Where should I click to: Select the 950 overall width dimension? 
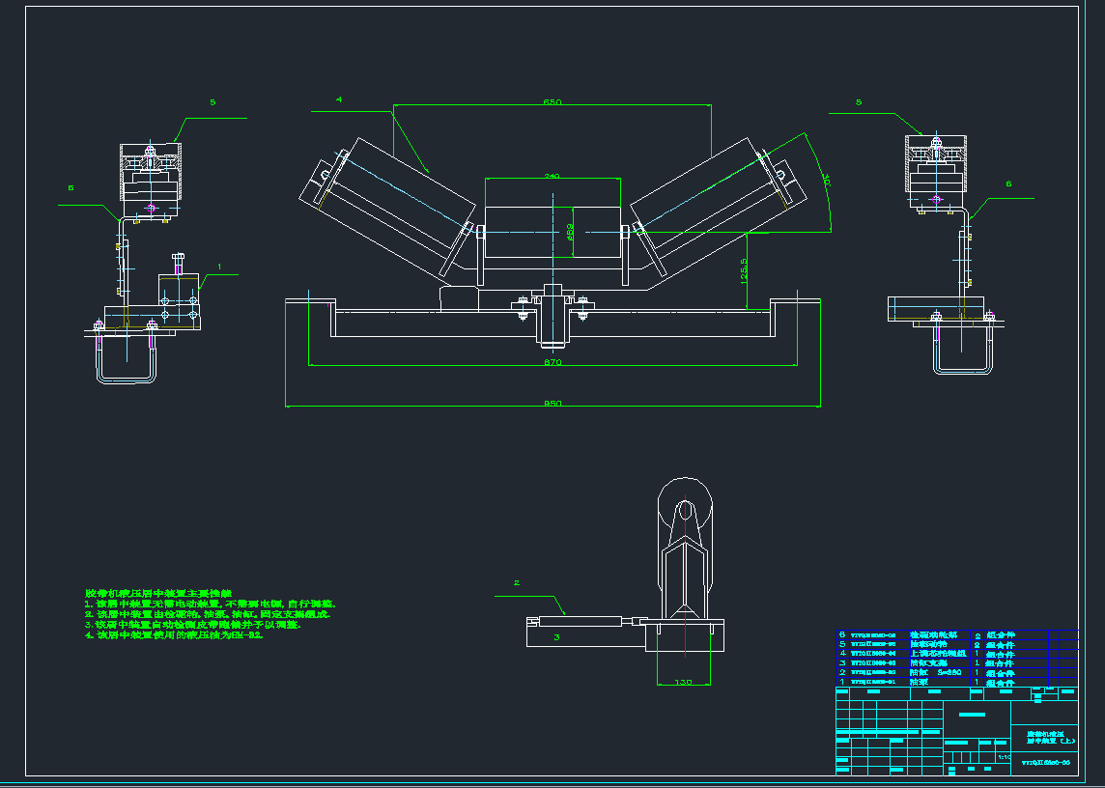click(x=552, y=404)
